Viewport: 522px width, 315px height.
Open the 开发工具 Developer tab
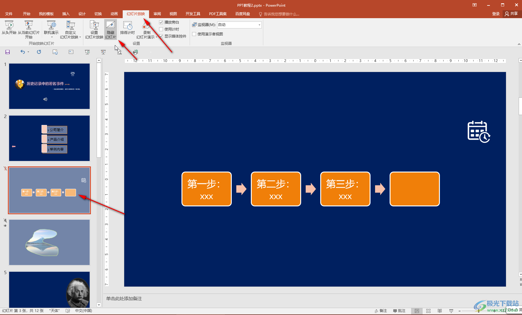pos(193,14)
